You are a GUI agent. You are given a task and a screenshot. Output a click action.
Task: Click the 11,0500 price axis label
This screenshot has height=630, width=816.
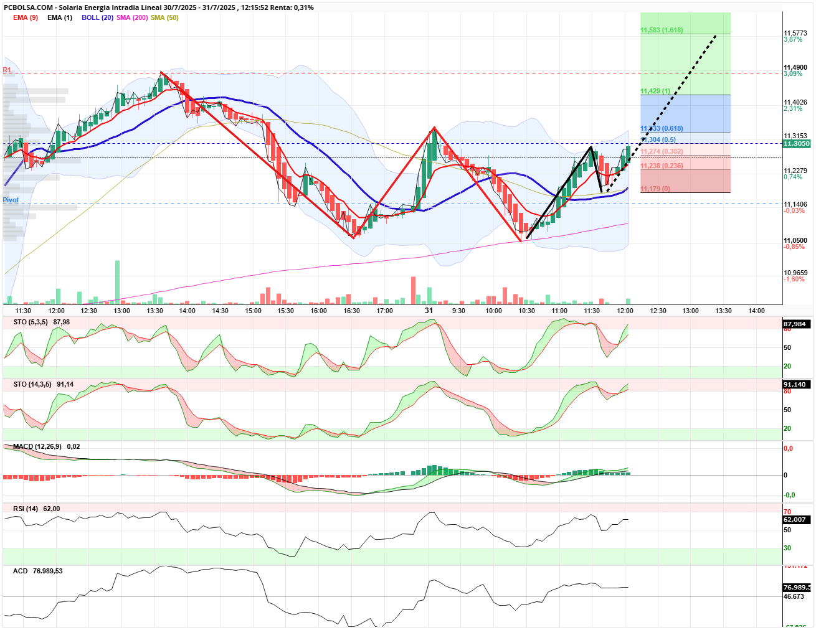tap(795, 240)
